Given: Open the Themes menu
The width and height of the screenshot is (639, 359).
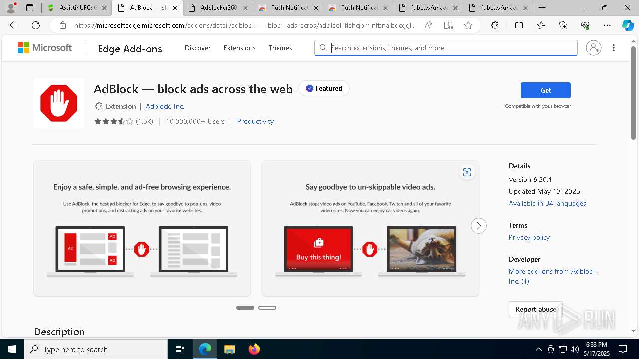Looking at the screenshot, I should [x=280, y=48].
